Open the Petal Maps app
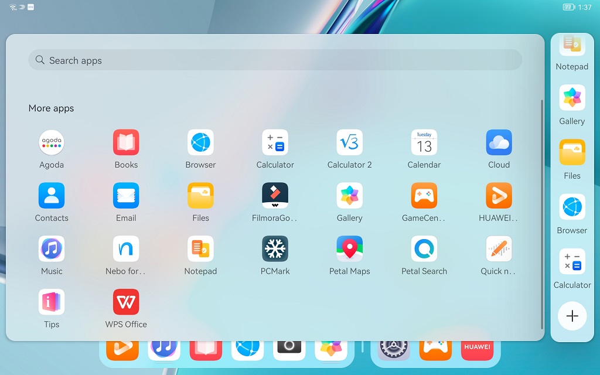The width and height of the screenshot is (600, 375). point(349,248)
